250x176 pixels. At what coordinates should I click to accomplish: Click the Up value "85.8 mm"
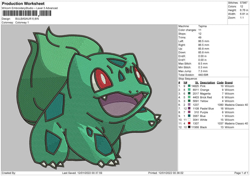tap(204, 49)
